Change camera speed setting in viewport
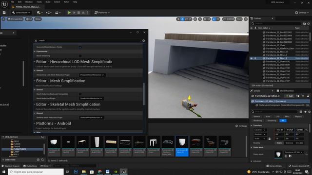This screenshot has width=312, height=175. [x=239, y=19]
